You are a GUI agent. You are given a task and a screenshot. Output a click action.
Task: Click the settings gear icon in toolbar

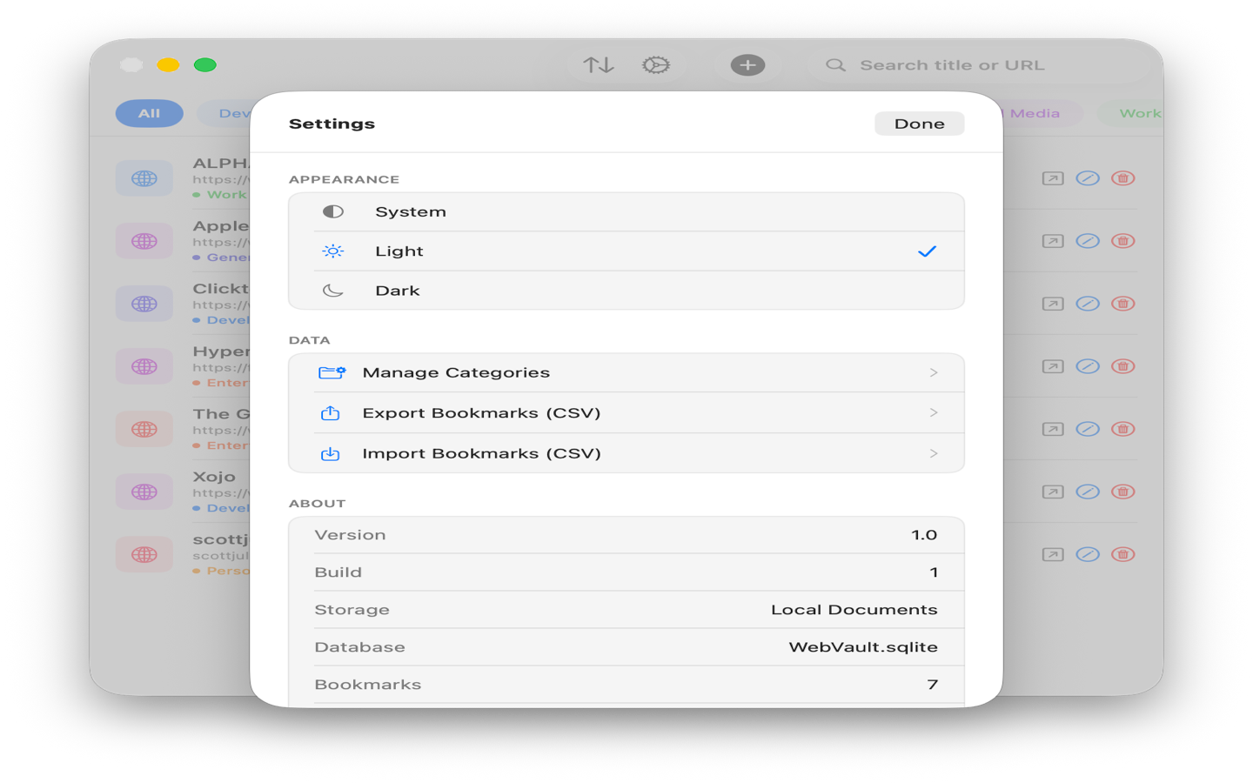(656, 65)
